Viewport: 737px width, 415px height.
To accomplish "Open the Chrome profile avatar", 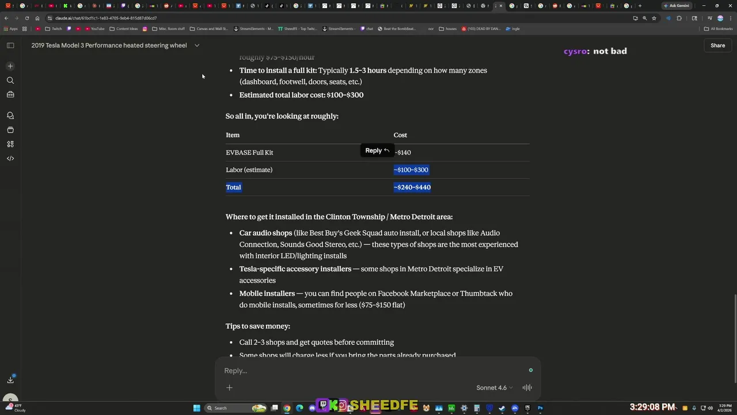I will 720,18.
